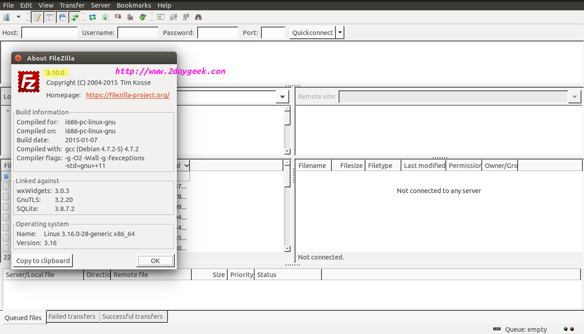Screen dimensions: 584x334
Task: Expand the Local site path dropdown
Action: [x=282, y=97]
